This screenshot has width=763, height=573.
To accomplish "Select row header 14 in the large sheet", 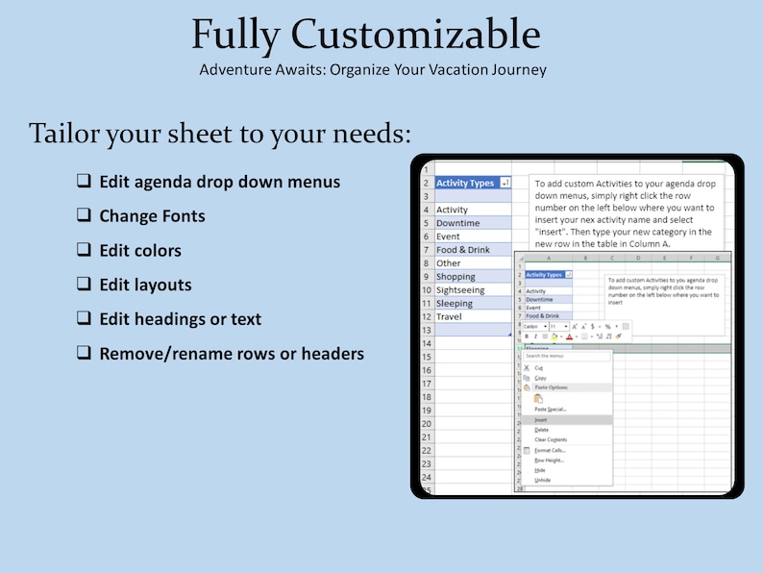I will click(427, 343).
